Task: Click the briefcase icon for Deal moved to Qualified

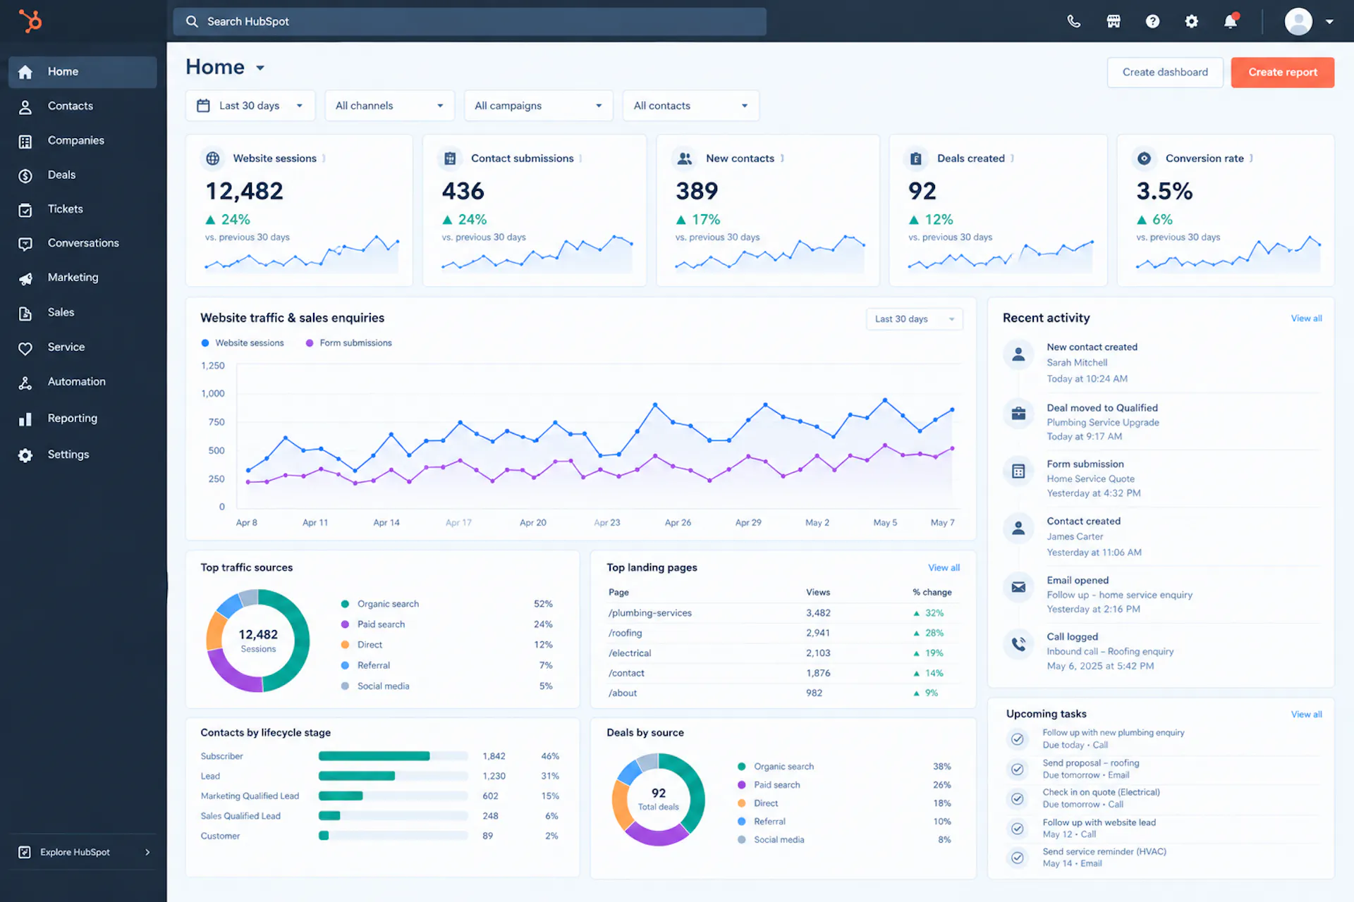Action: pyautogui.click(x=1018, y=414)
